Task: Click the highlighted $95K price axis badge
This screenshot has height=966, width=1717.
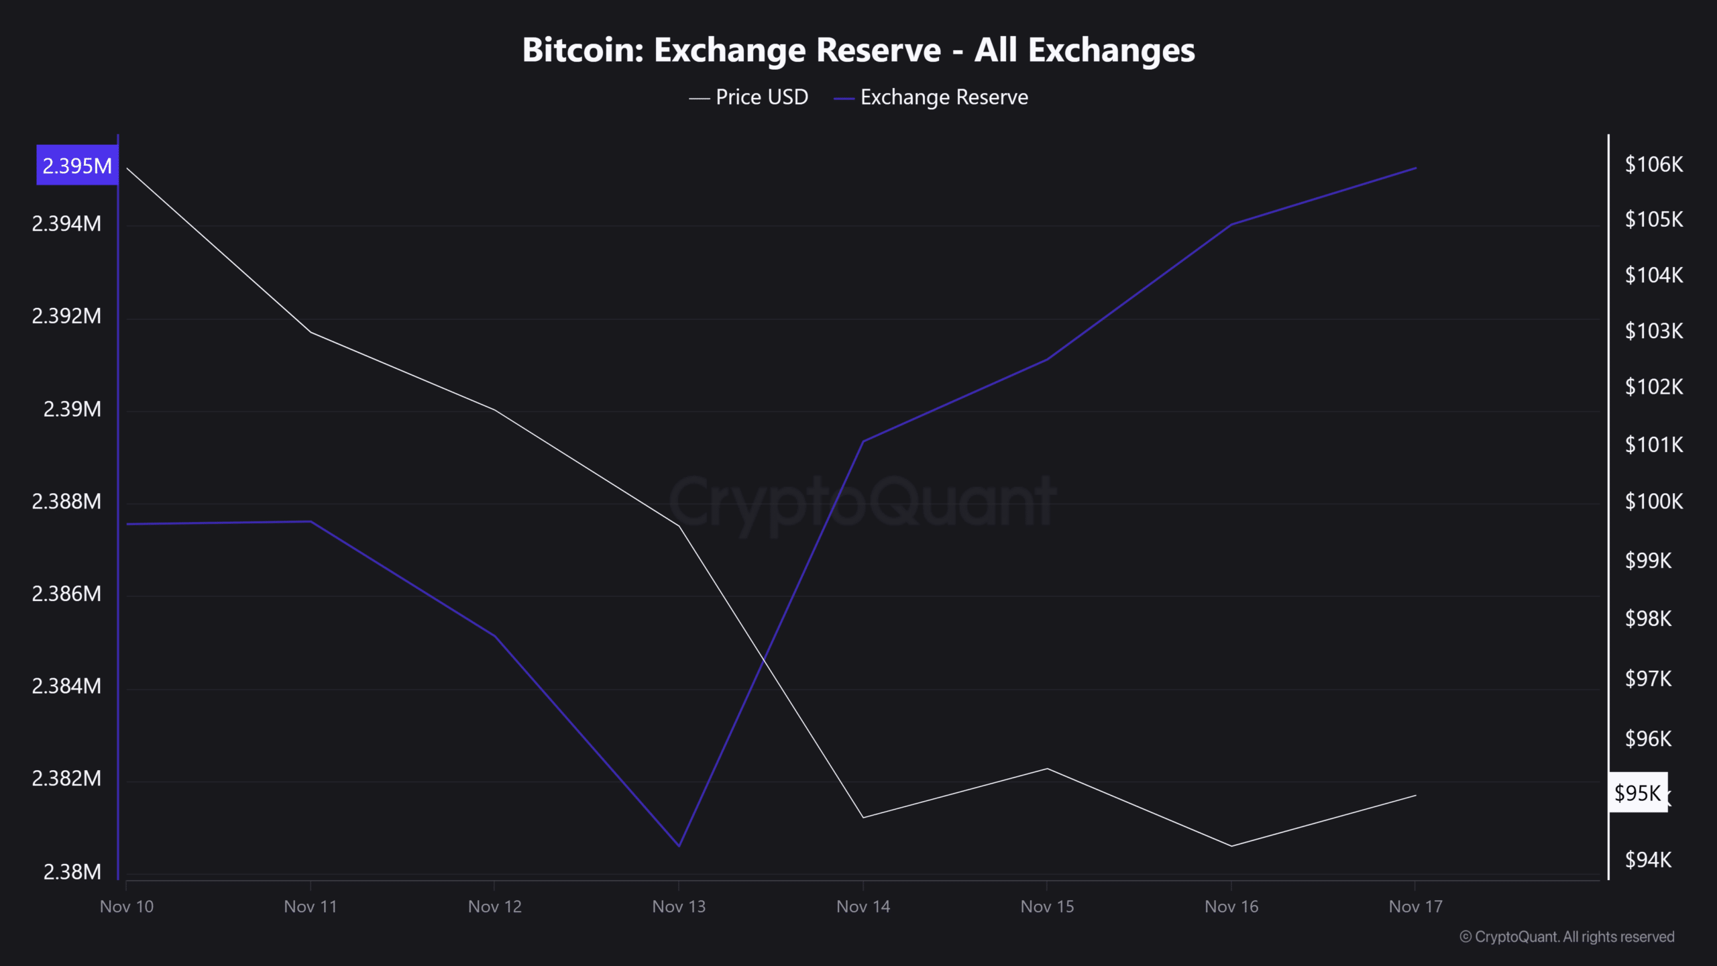Action: (1637, 793)
